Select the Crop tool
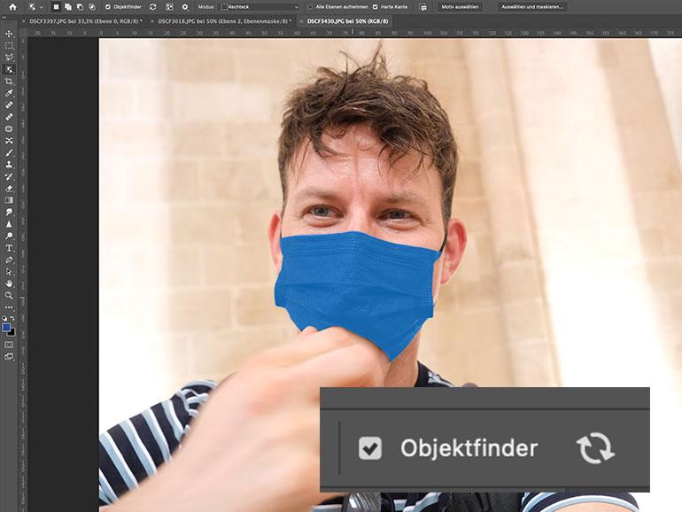This screenshot has height=512, width=682. tap(9, 81)
